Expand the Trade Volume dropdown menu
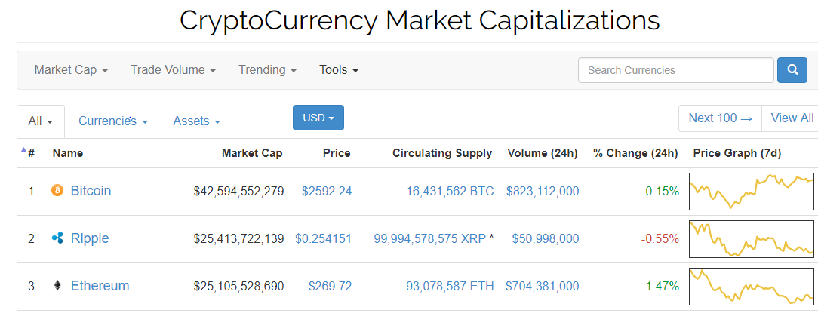This screenshot has height=313, width=818. point(174,70)
